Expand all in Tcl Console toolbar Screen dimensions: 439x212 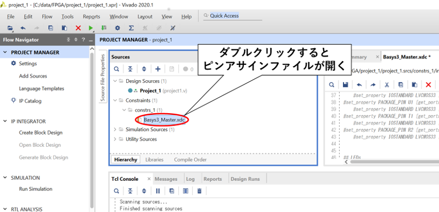coord(144,191)
